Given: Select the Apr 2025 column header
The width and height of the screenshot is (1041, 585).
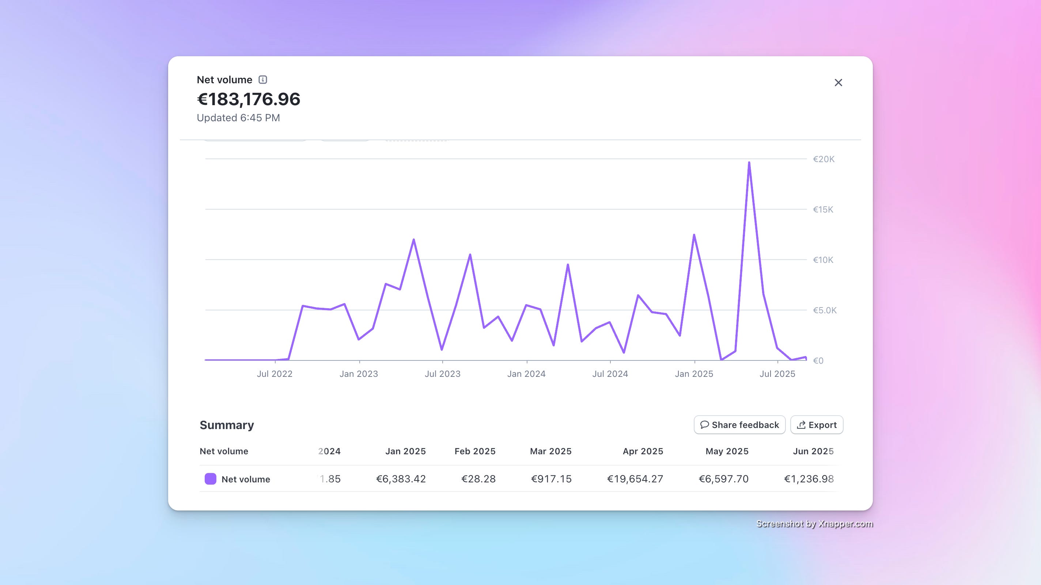Looking at the screenshot, I should pos(643,451).
